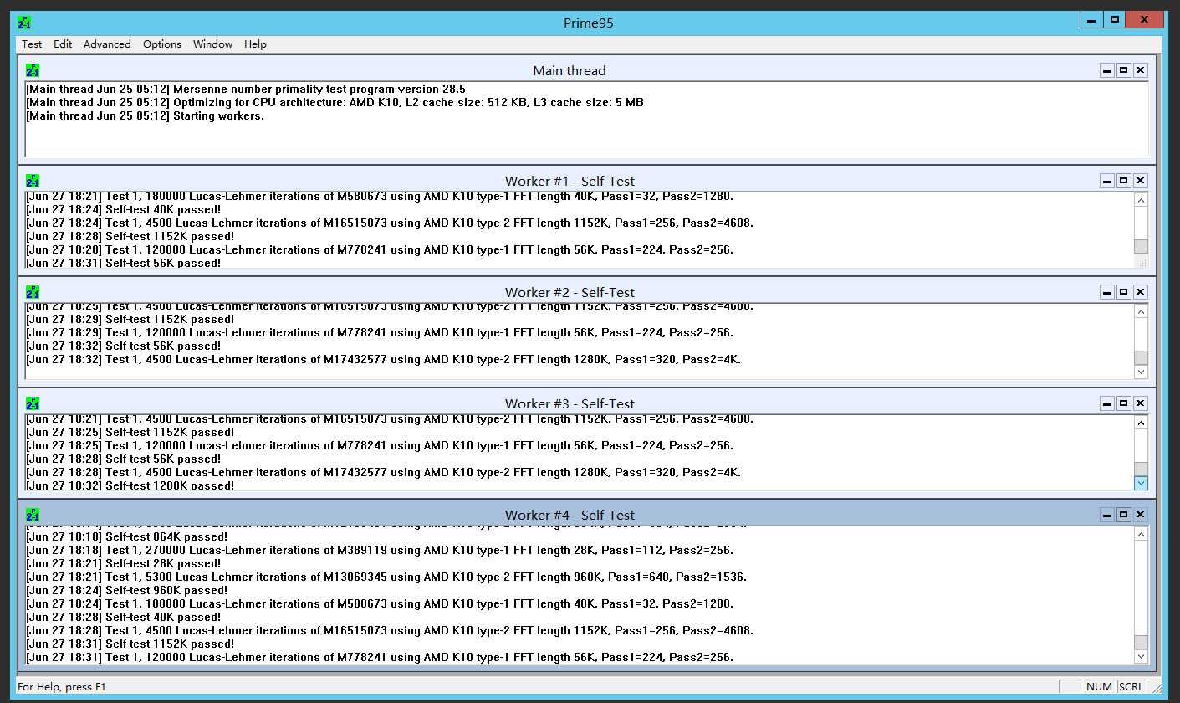
Task: Minimize the Main thread window
Action: pyautogui.click(x=1107, y=71)
